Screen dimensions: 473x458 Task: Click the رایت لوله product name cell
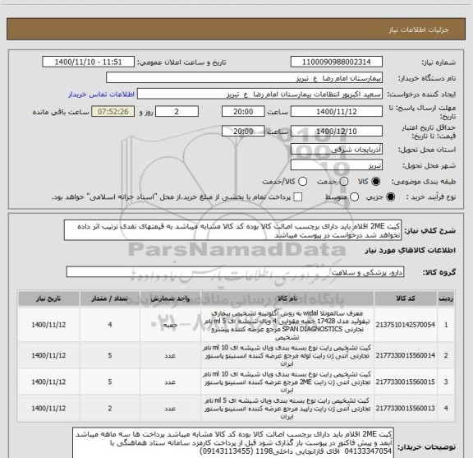[287, 355]
